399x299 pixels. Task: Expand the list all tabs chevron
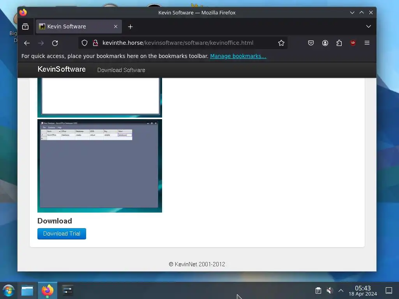click(368, 26)
